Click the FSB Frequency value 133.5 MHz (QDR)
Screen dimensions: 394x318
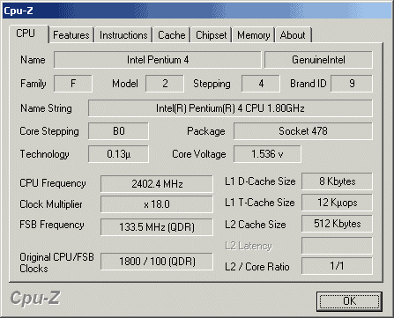(157, 227)
